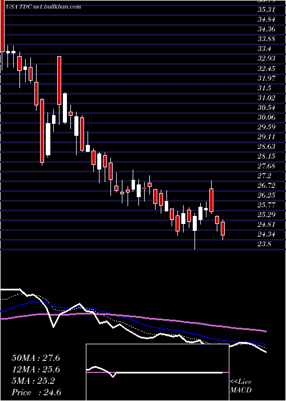Select the 30.54 price axis label
Viewport: 286px width, 401px height.
pyautogui.click(x=266, y=108)
